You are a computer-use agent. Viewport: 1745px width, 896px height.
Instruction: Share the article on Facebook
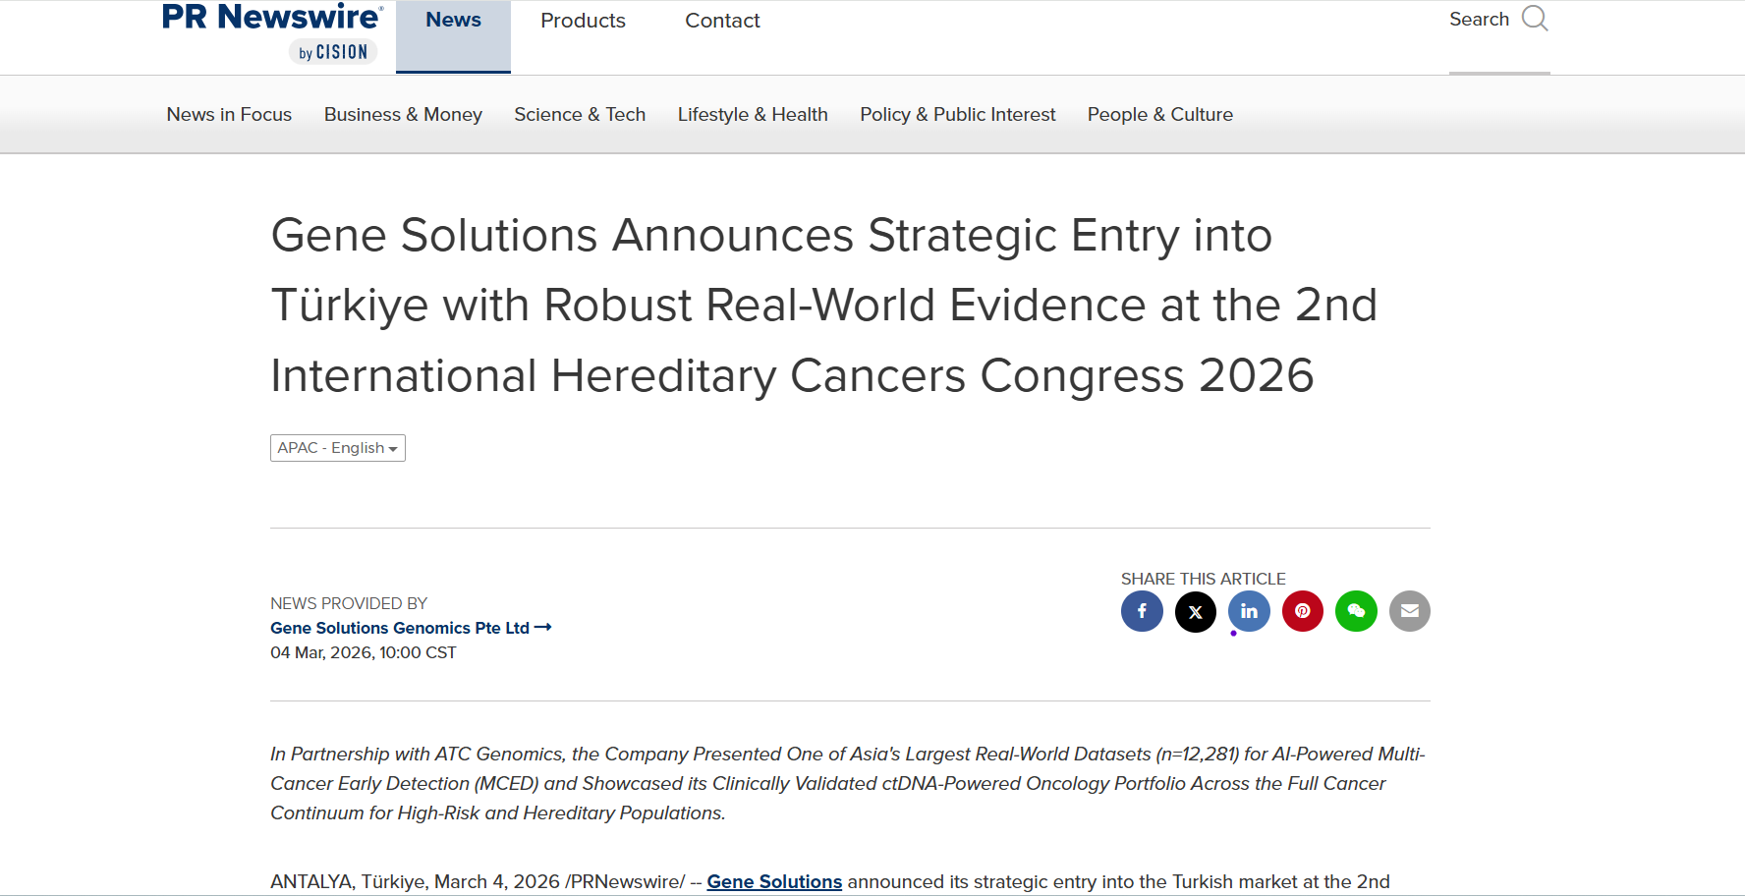tap(1142, 611)
